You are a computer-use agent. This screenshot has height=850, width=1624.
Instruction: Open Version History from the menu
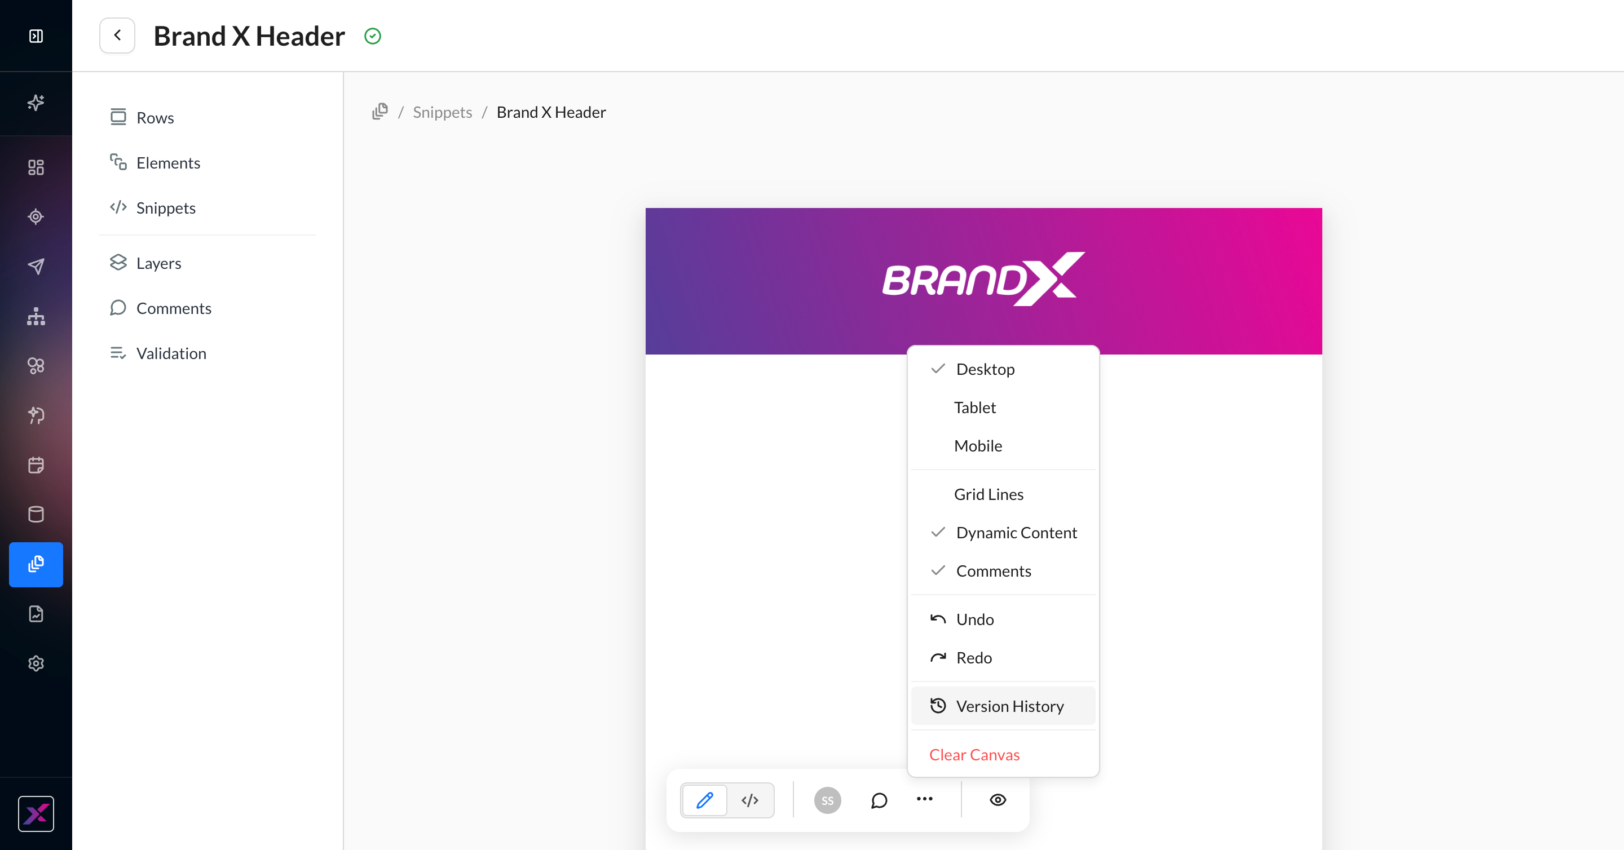1003,706
